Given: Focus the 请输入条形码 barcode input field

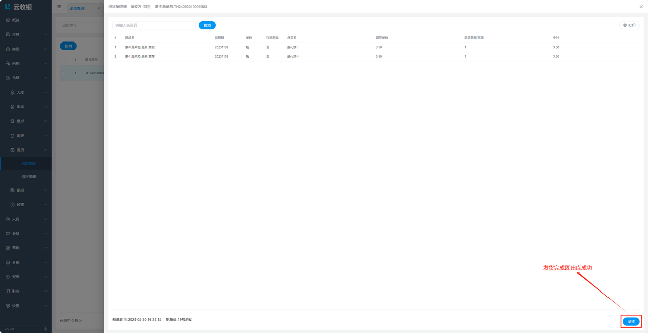Looking at the screenshot, I should [154, 25].
